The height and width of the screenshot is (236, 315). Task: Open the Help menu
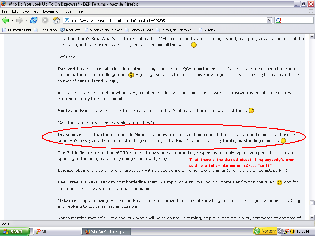[80, 11]
